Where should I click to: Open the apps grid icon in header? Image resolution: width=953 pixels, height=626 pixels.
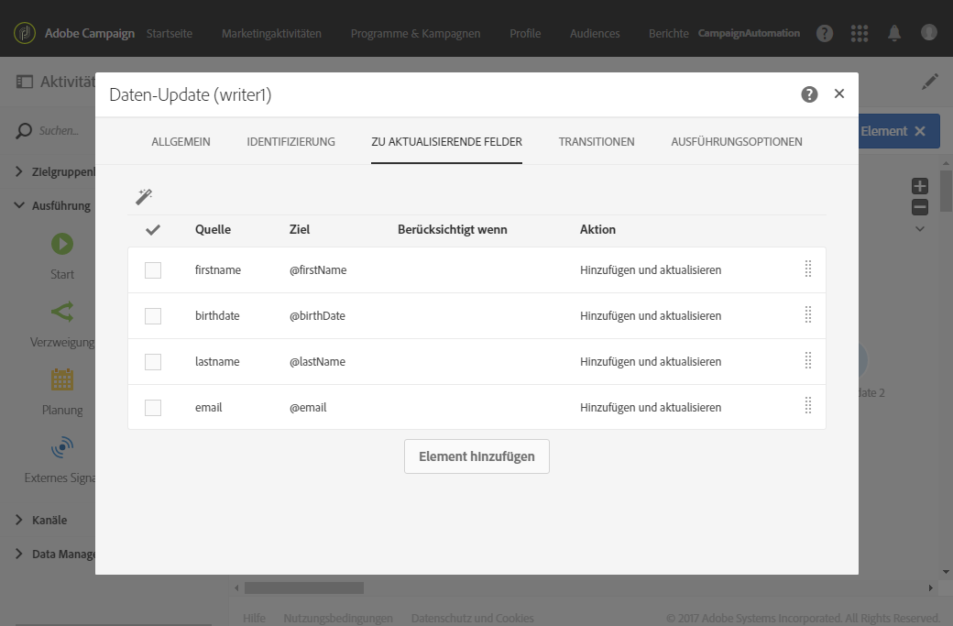tap(860, 33)
